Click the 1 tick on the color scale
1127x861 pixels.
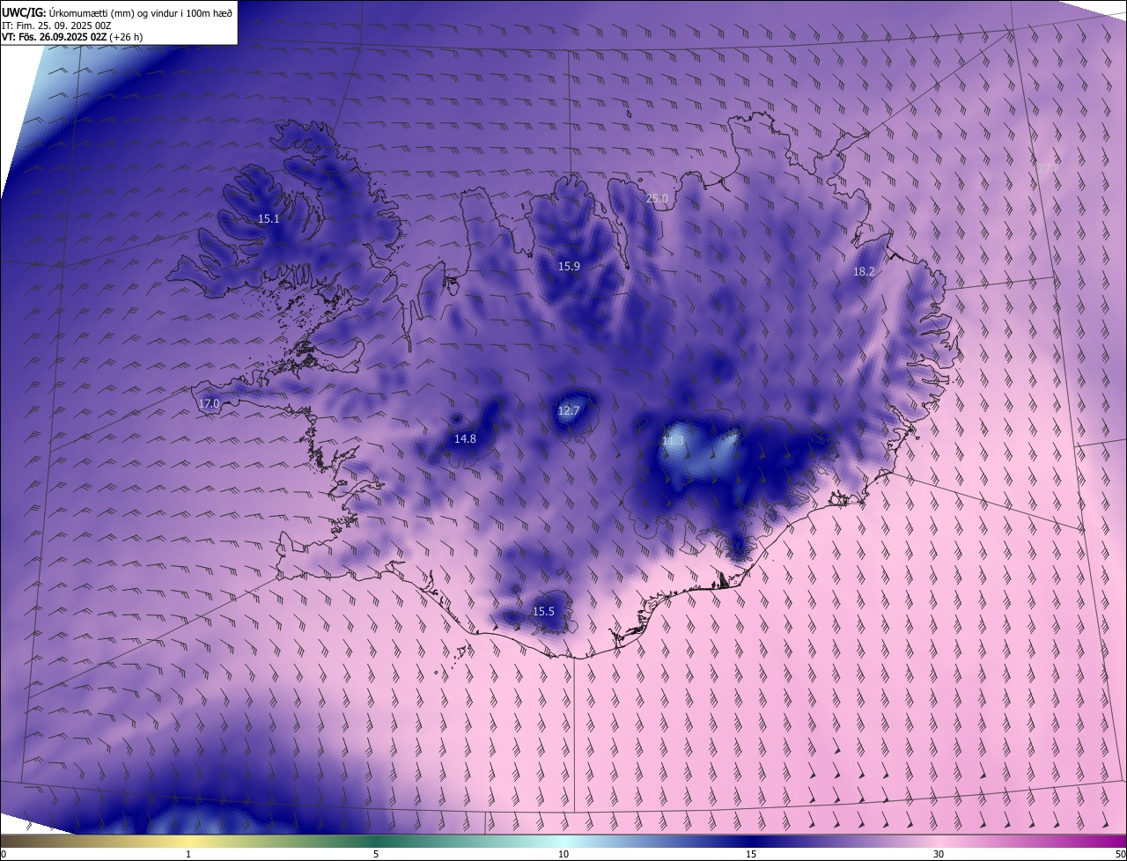pos(188,854)
